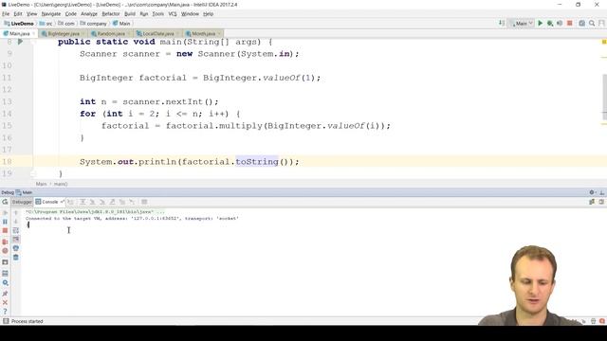Toggle Mute Breakpoints in Debug sidebar

[5, 250]
